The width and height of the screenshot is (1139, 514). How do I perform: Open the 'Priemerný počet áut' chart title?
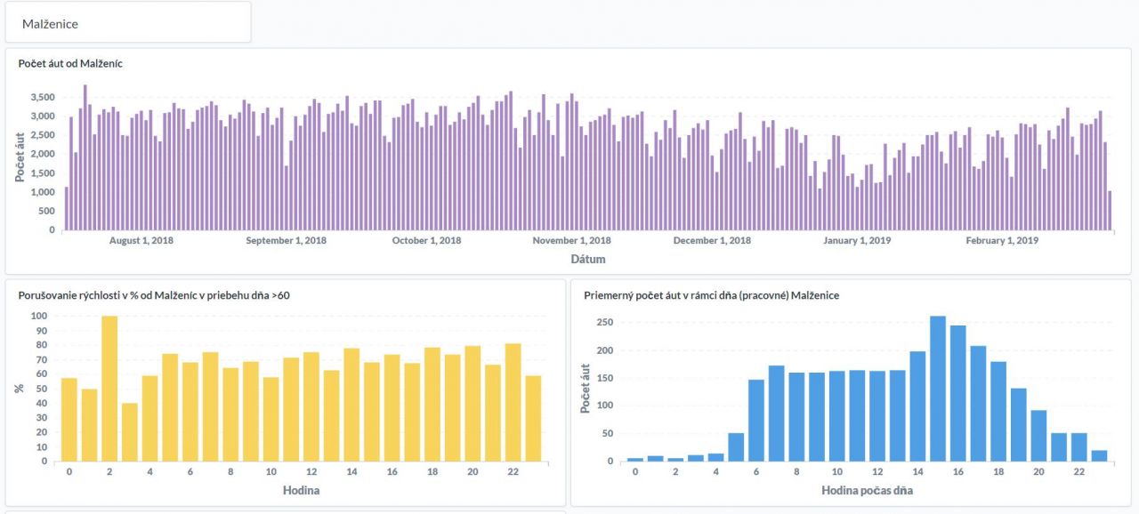[x=711, y=295]
